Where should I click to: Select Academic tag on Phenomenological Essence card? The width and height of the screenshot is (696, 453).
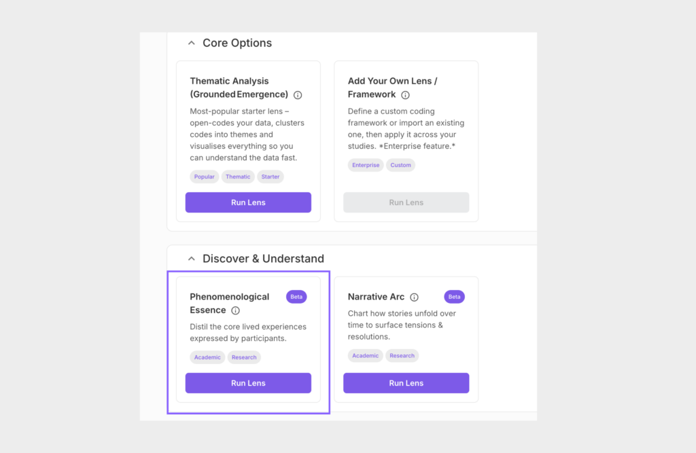pyautogui.click(x=207, y=357)
